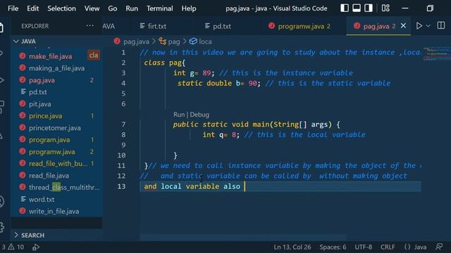Open the Accounts icon in activity bar
This screenshot has height=253, width=451.
(x=1, y=202)
